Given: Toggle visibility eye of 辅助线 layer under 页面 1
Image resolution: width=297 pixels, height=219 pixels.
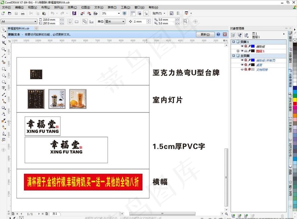Looking at the screenshot, I should pos(242,46).
